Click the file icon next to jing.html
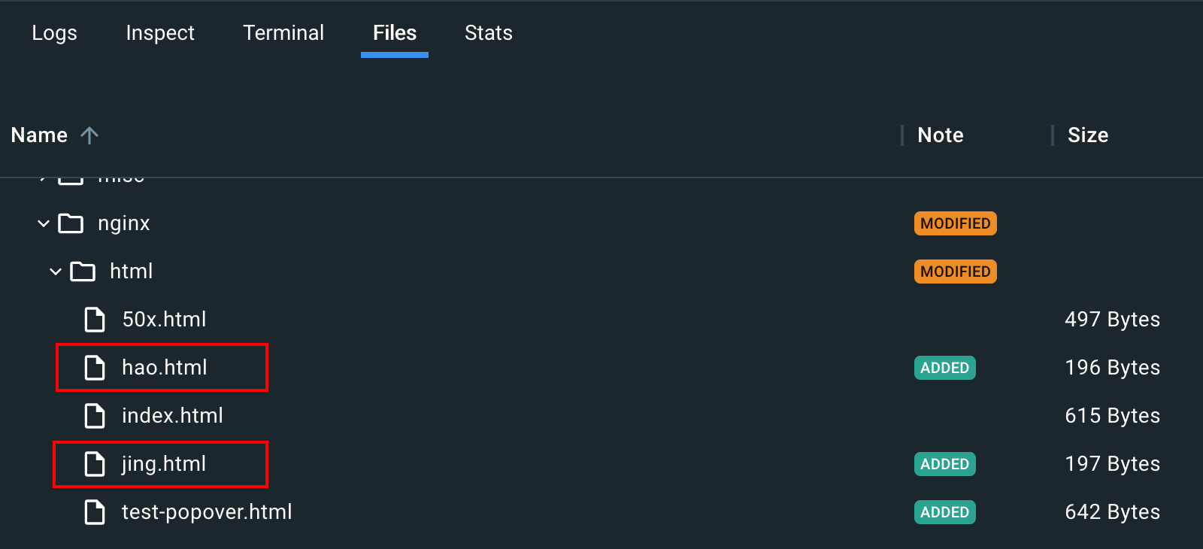 (x=95, y=464)
